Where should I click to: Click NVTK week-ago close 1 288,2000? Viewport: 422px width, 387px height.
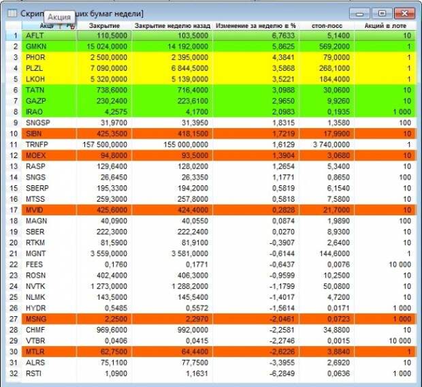tap(172, 286)
